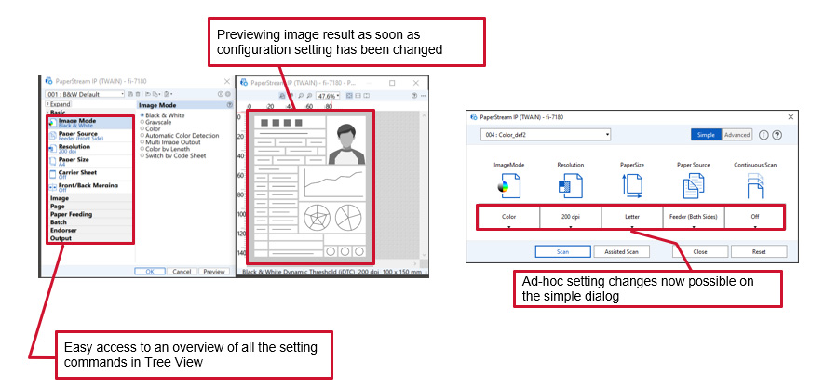The image size is (838, 388).
Task: Click the Close button next to Reset
Action: (x=700, y=251)
